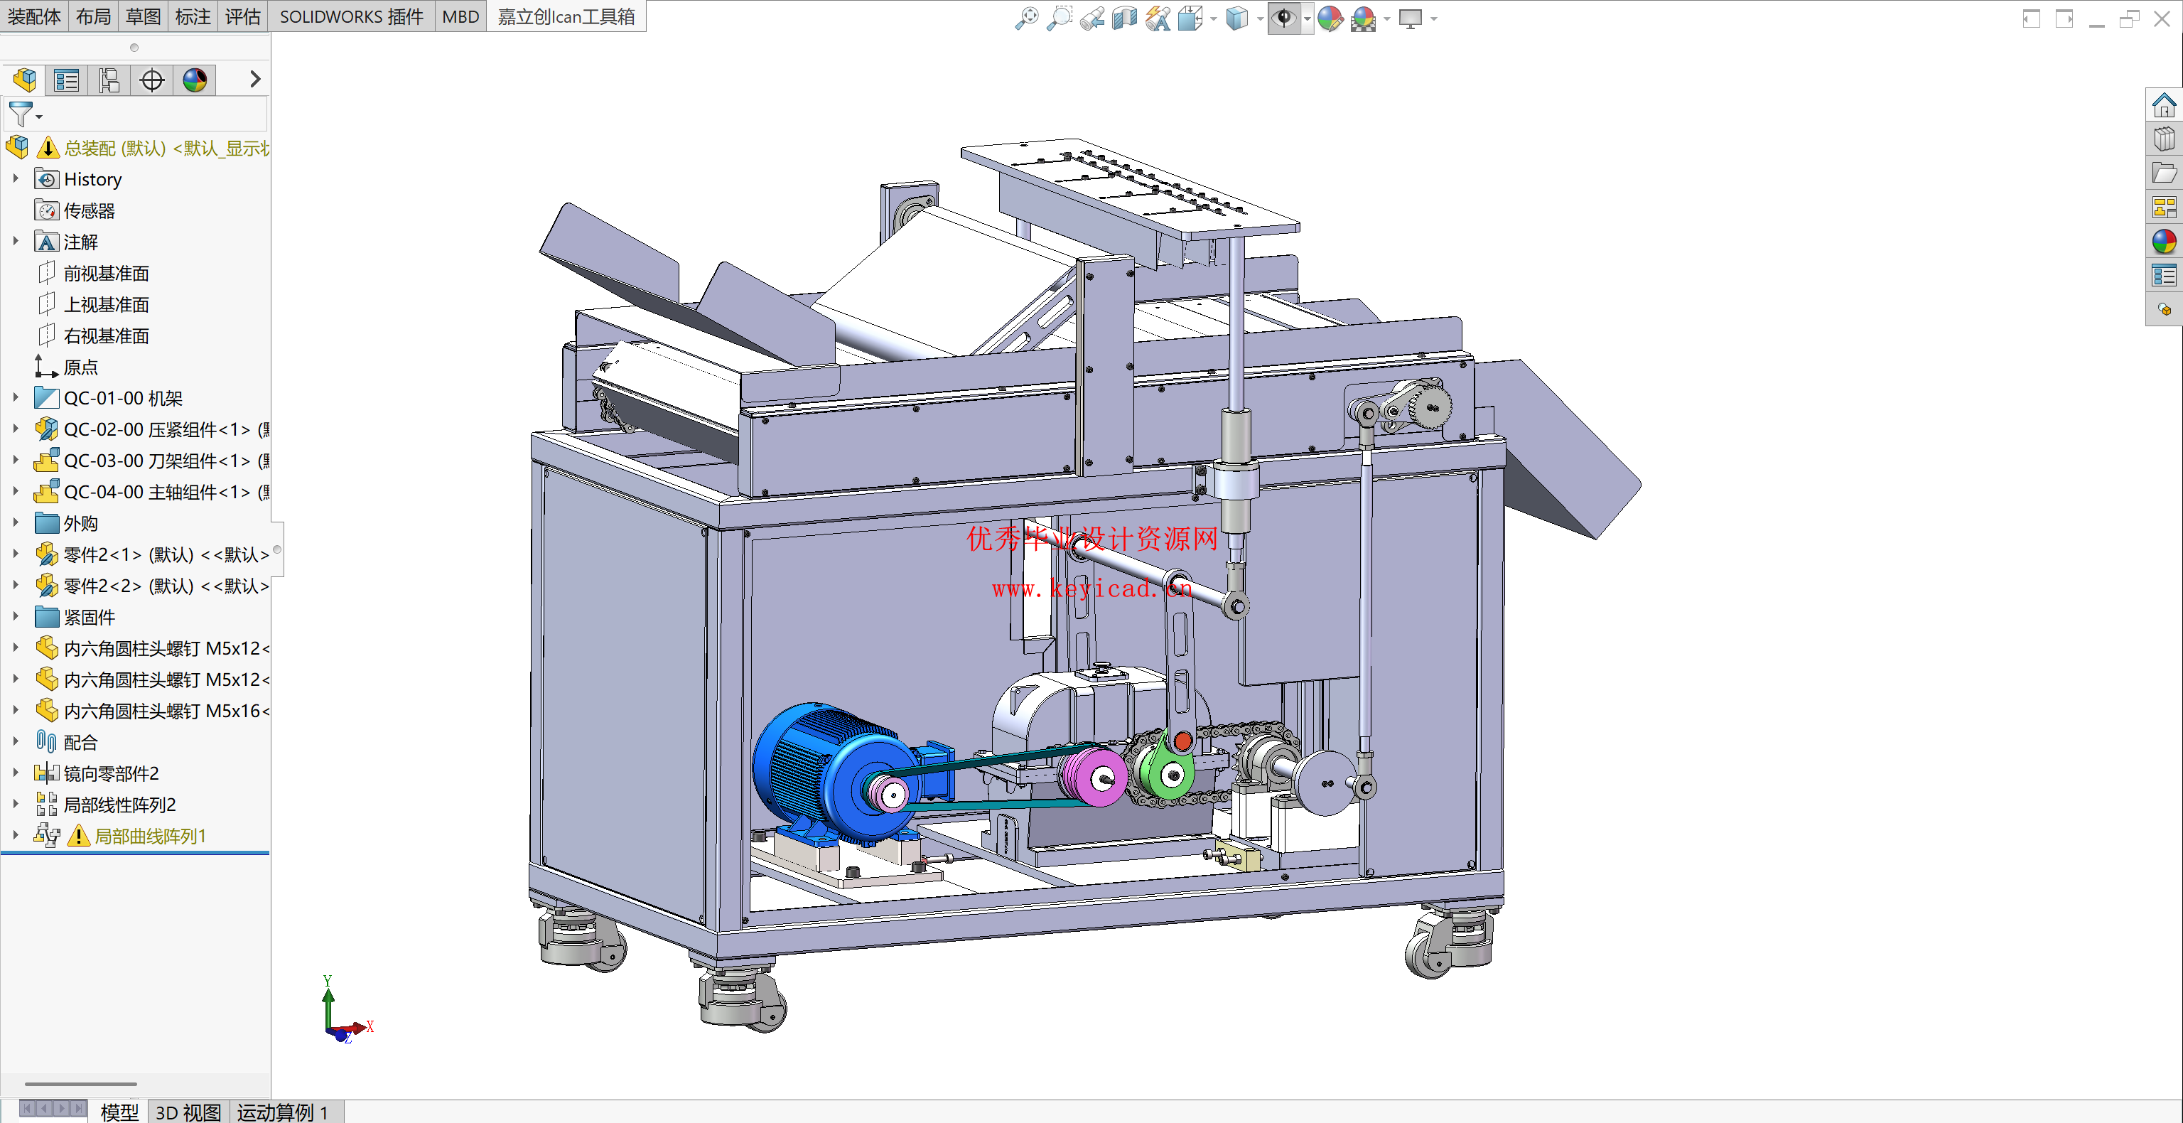The width and height of the screenshot is (2183, 1123).
Task: Click Hide/Show Items eye icon
Action: 1284,18
